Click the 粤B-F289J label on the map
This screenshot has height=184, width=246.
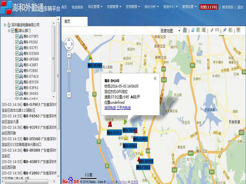[x=143, y=167]
